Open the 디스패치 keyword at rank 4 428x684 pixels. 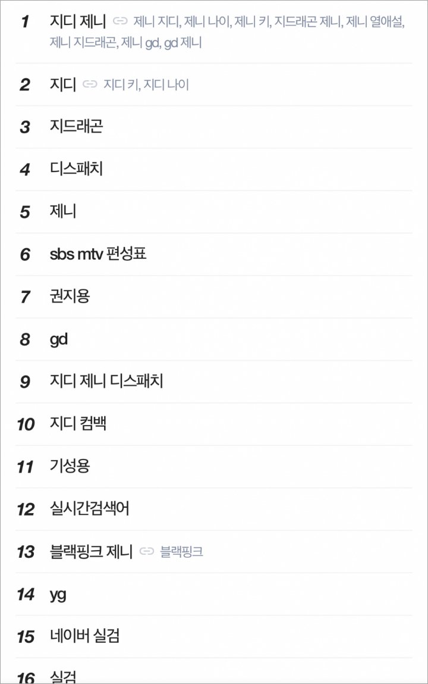(x=76, y=169)
